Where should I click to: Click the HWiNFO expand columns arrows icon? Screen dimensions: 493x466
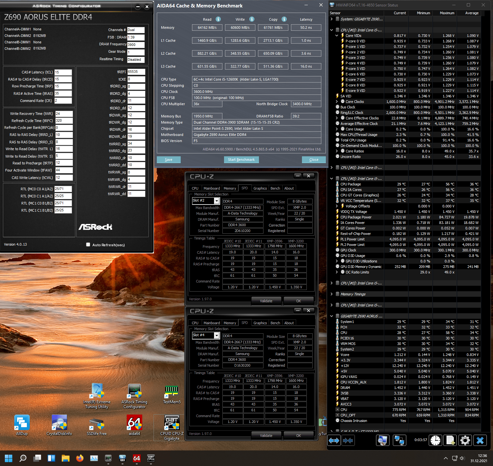tap(334, 440)
